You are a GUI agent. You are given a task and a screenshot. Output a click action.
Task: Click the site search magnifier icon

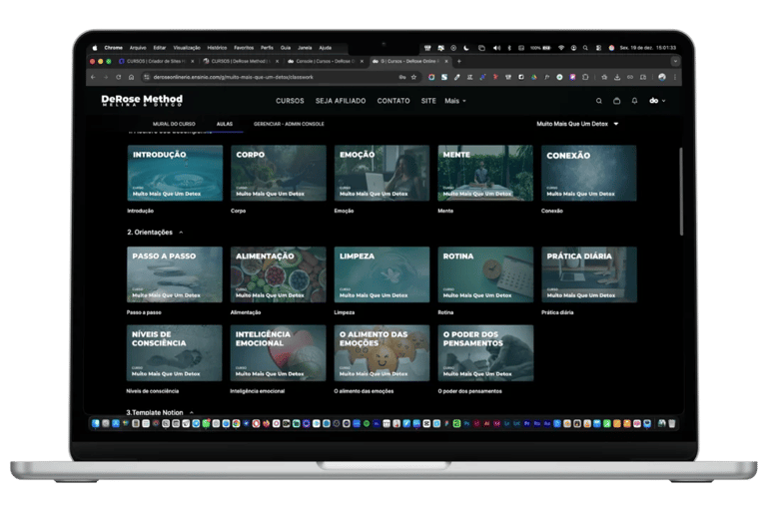point(599,101)
